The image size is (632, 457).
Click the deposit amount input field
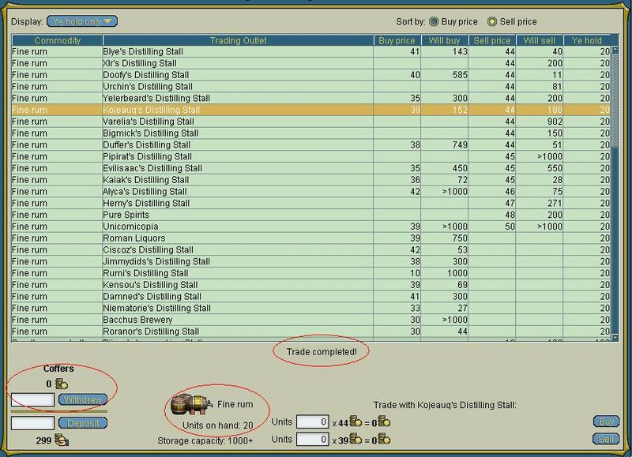[32, 423]
